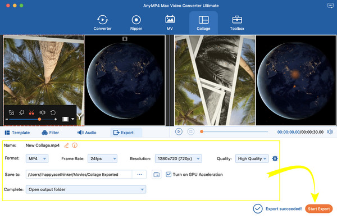Viewport: 337px width, 218px height.
Task: Toggle the preview volume speaker icon
Action: click(x=330, y=132)
